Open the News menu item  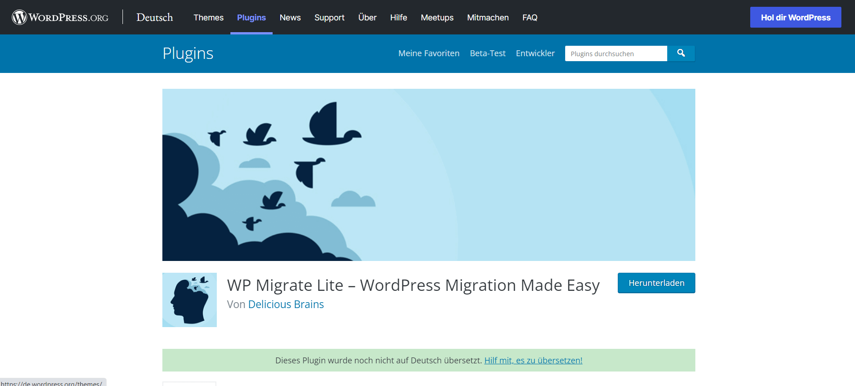(x=290, y=17)
